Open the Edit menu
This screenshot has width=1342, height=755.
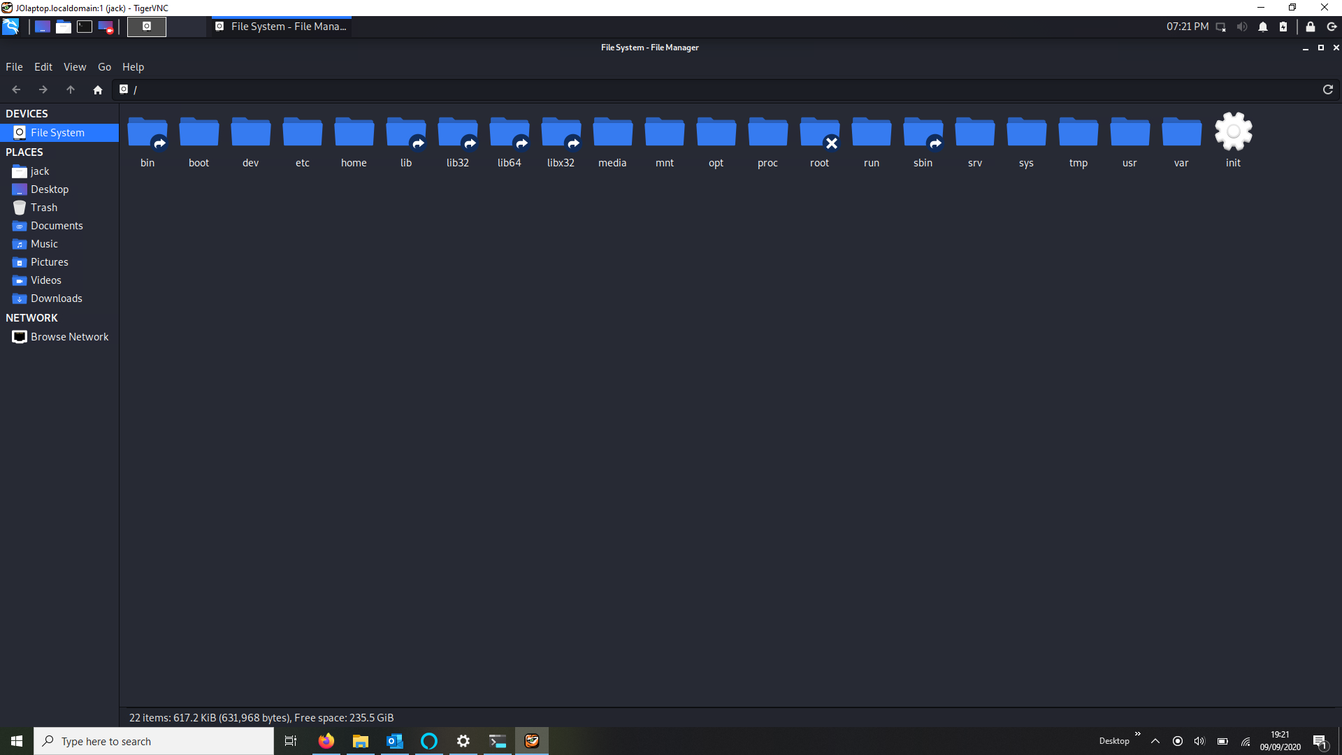[x=43, y=67]
